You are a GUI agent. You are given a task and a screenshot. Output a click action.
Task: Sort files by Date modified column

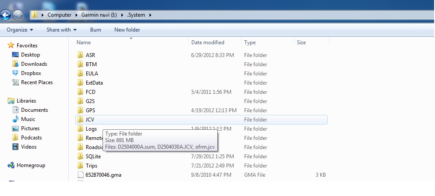coord(208,43)
